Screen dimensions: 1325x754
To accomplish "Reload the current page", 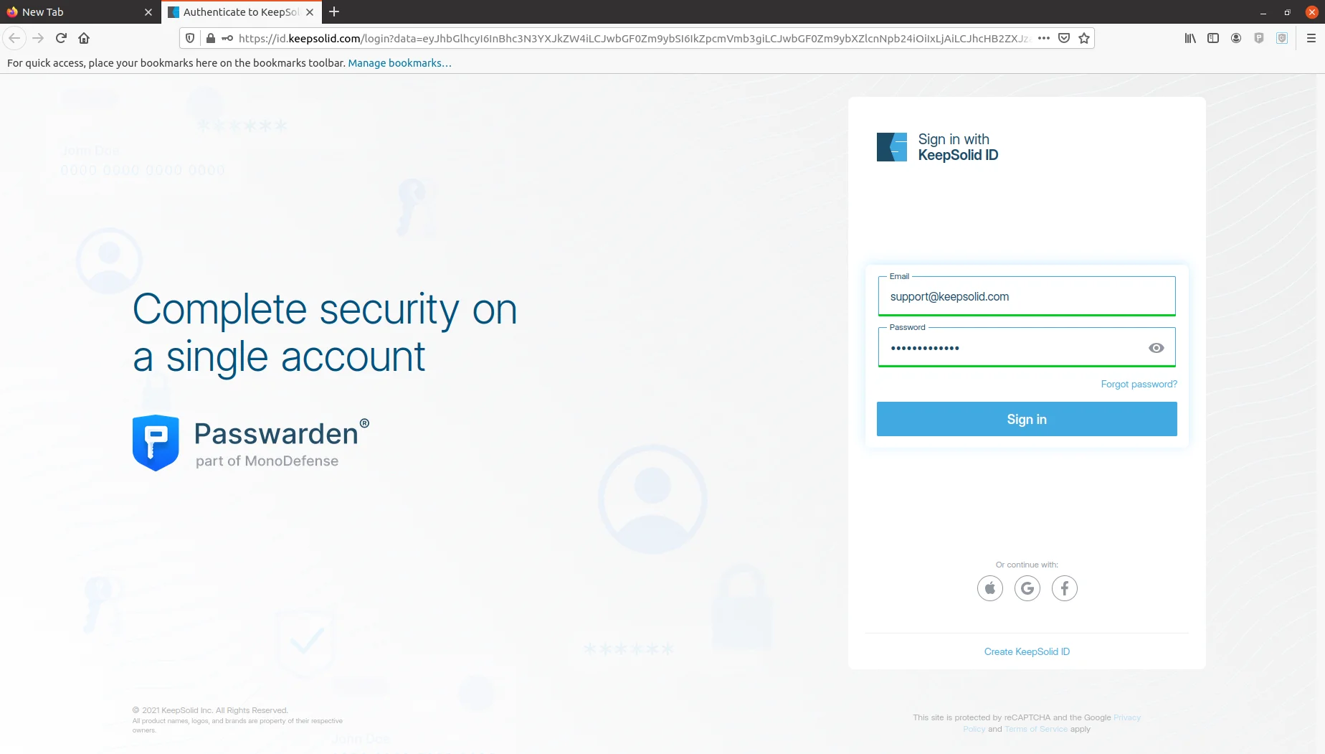I will [61, 38].
